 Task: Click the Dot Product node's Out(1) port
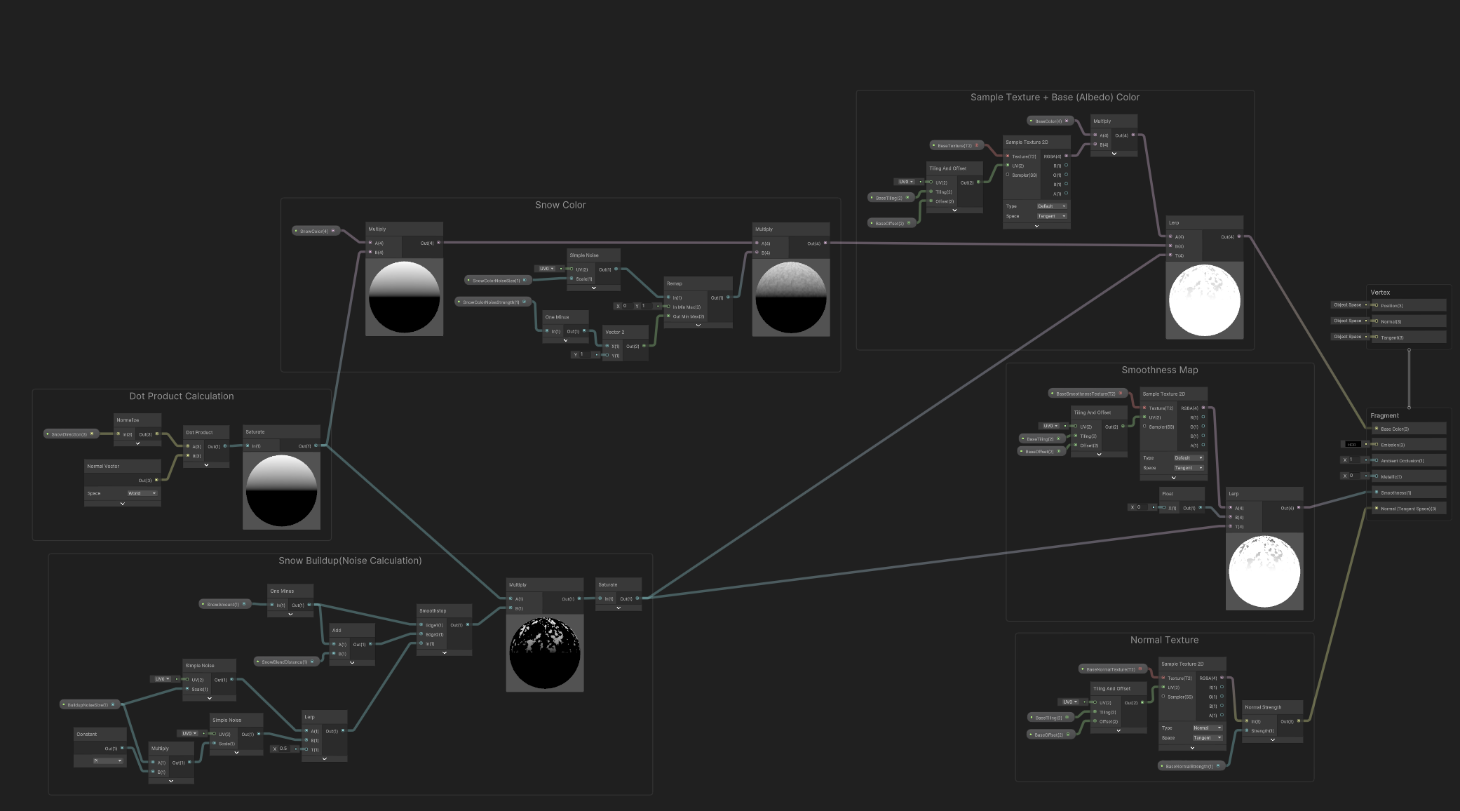point(224,446)
